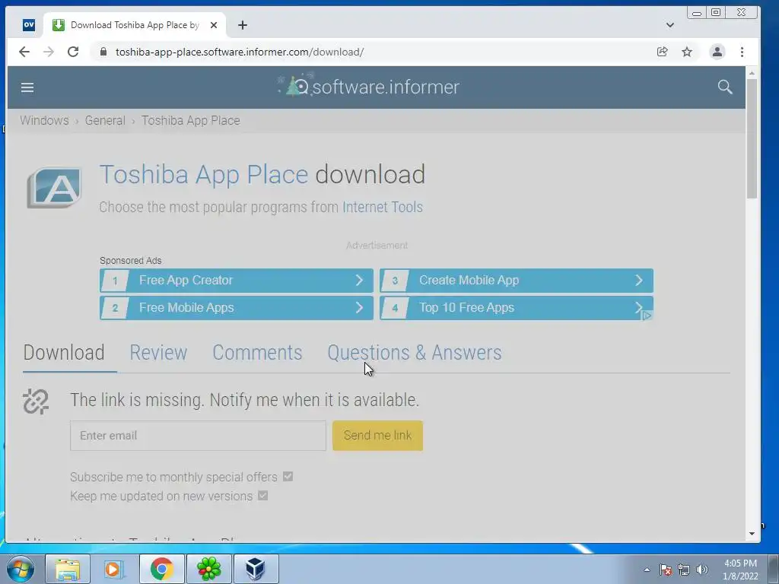Image resolution: width=779 pixels, height=584 pixels.
Task: Click the AdChoices icon on the ad
Action: (647, 316)
